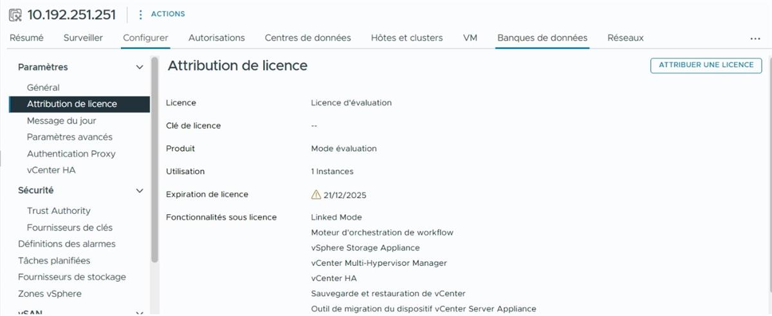Open Tâches planifiées in the sidebar

[x=54, y=261]
